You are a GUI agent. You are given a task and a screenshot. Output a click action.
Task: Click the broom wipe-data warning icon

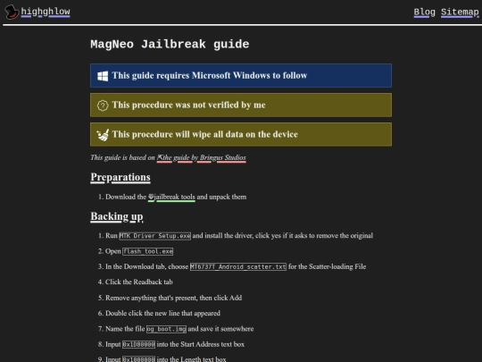[x=103, y=135]
